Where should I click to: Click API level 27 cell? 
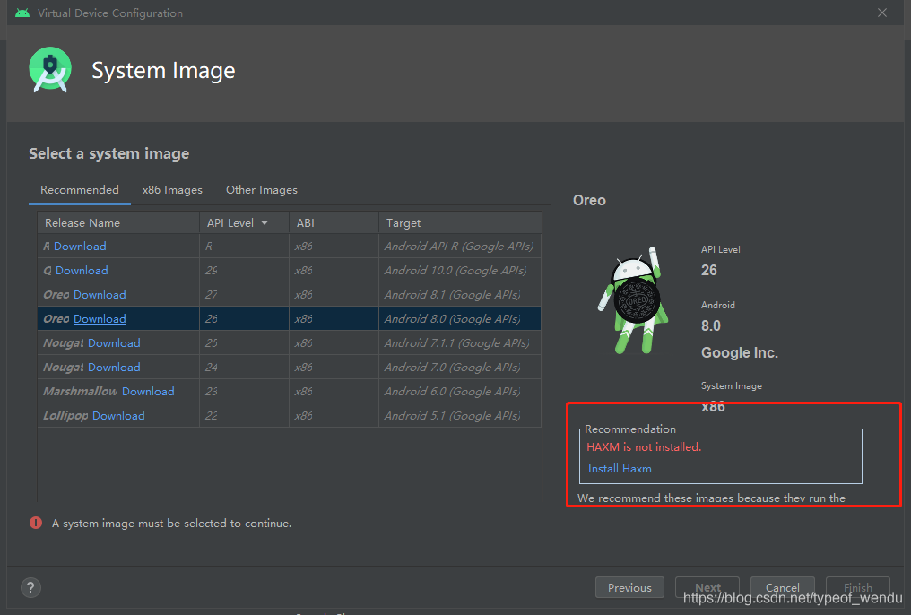(245, 295)
